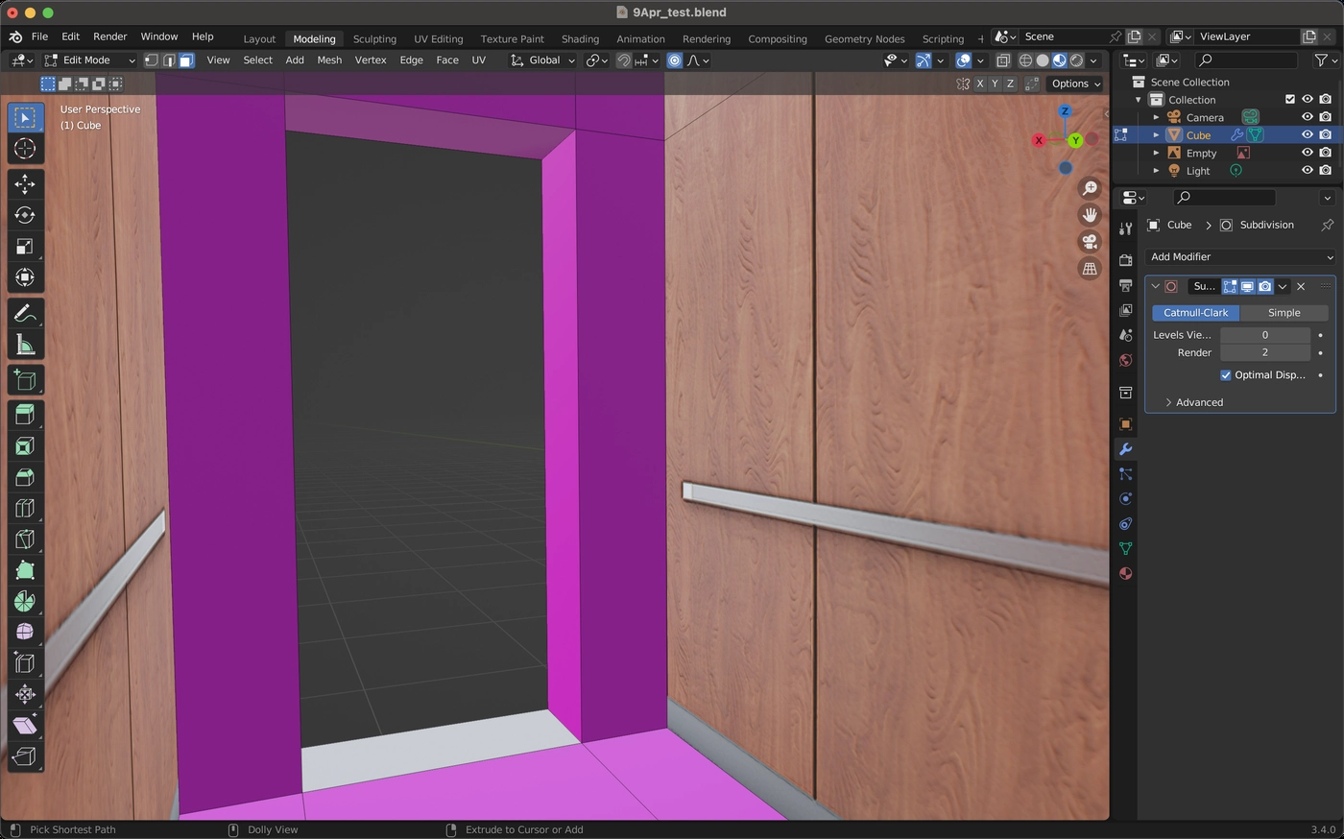Select the Scale tool
The width and height of the screenshot is (1344, 839).
[25, 247]
